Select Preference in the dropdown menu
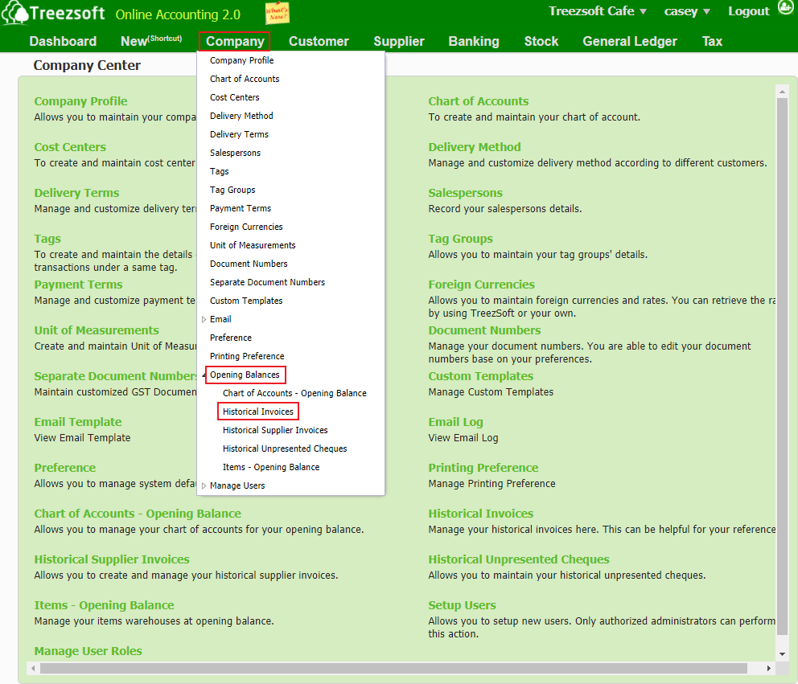798x684 pixels. coord(231,338)
